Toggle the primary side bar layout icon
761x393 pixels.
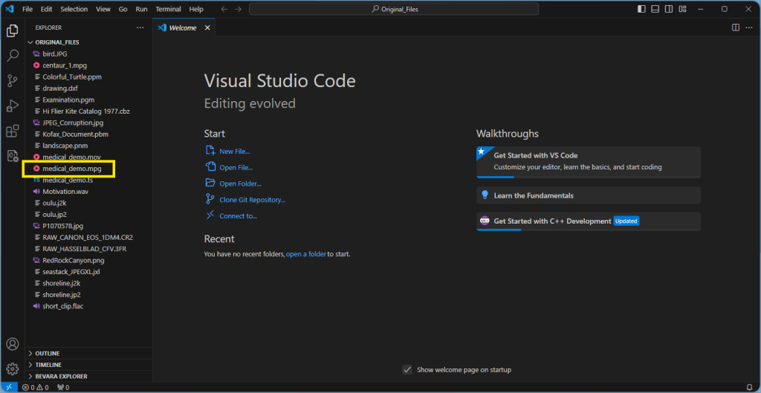point(641,9)
